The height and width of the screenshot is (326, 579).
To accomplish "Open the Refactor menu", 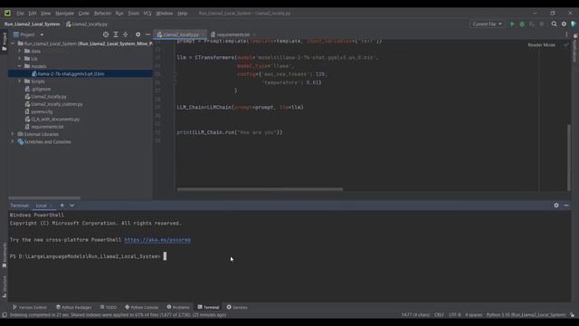I will tap(102, 14).
